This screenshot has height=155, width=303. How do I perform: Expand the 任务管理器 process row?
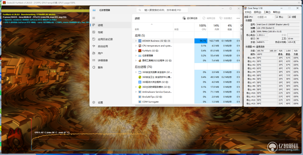(136, 56)
